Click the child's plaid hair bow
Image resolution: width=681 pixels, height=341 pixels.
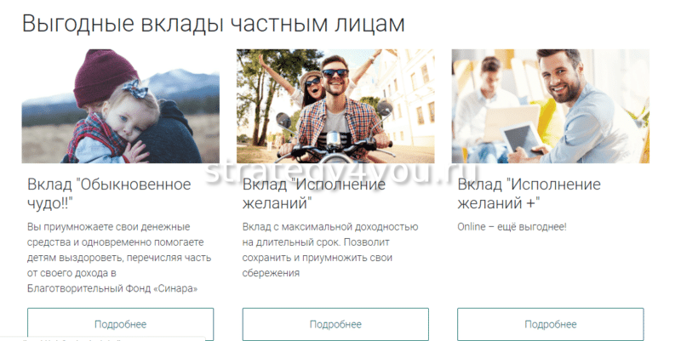click(134, 89)
